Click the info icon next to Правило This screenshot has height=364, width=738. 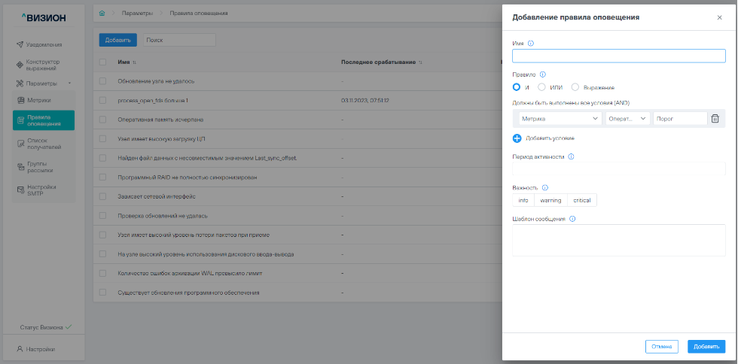point(543,74)
